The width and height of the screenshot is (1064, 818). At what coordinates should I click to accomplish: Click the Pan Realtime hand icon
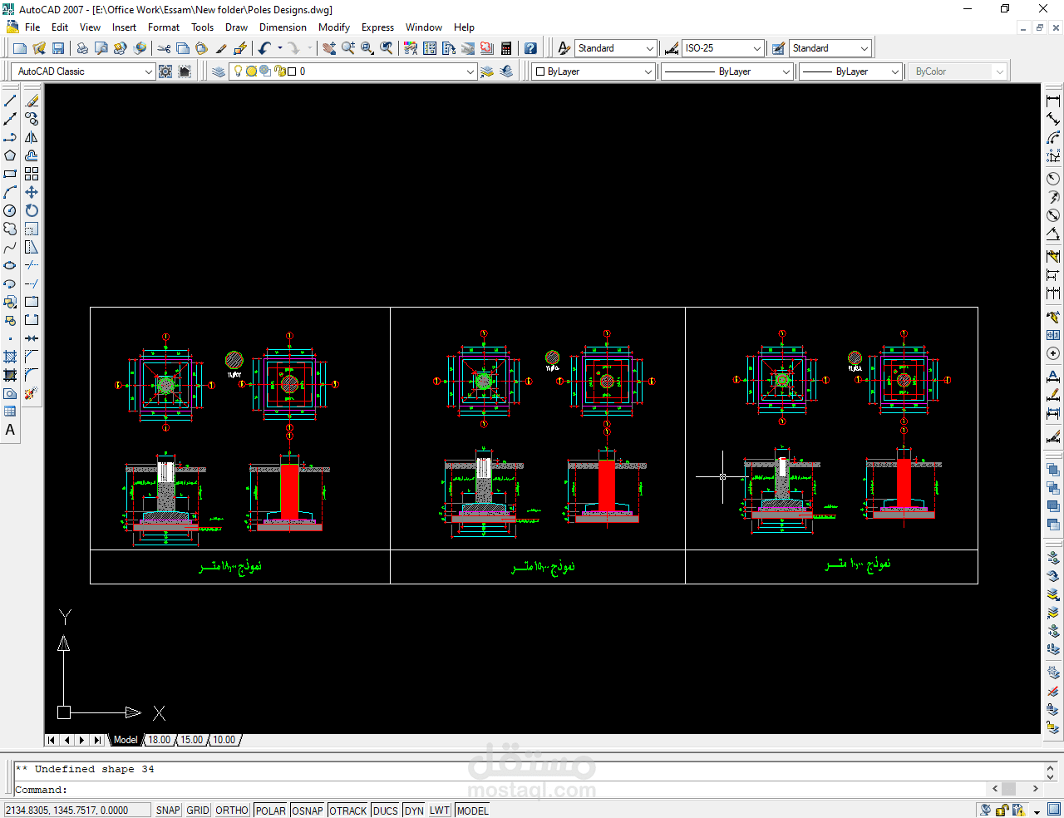click(x=329, y=48)
